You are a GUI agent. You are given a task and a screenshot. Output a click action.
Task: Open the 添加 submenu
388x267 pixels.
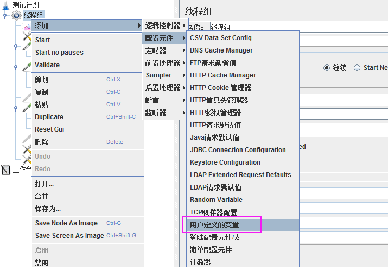pyautogui.click(x=87, y=25)
